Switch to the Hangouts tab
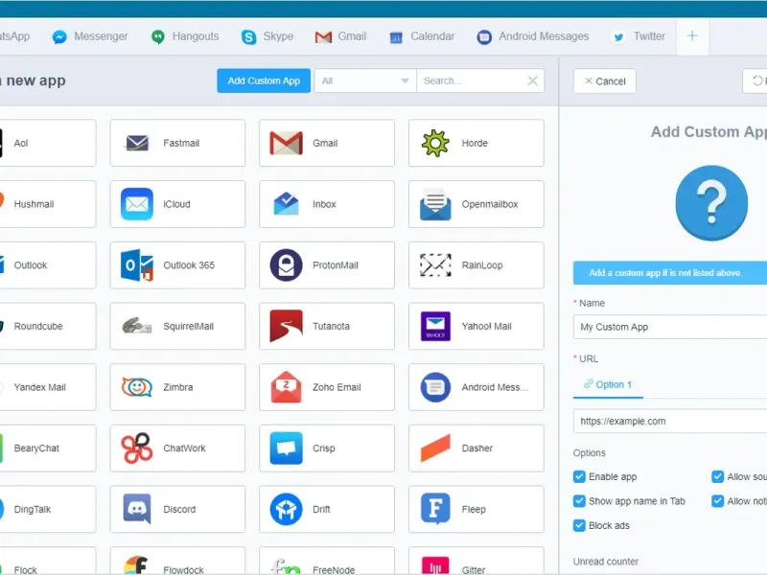 (x=185, y=36)
